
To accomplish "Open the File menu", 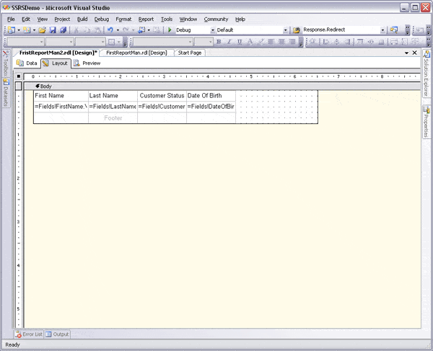I will [x=11, y=19].
